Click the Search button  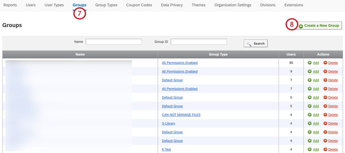pyautogui.click(x=256, y=43)
